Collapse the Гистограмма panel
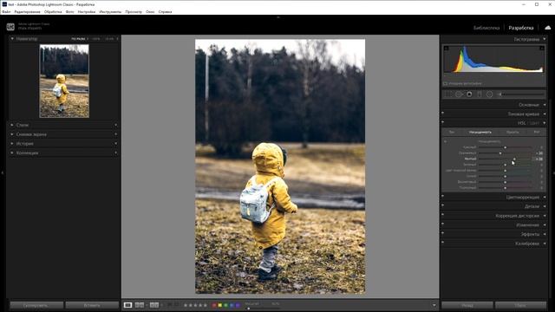Screen dimensions: 555x312 (x=545, y=39)
